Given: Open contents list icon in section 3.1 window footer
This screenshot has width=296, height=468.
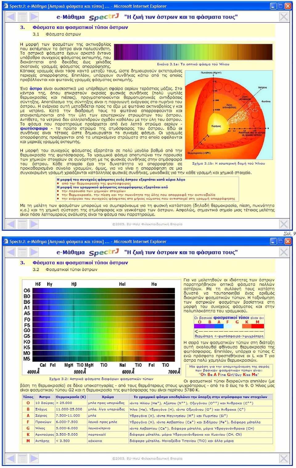Looking at the screenshot, I should coord(22,224).
